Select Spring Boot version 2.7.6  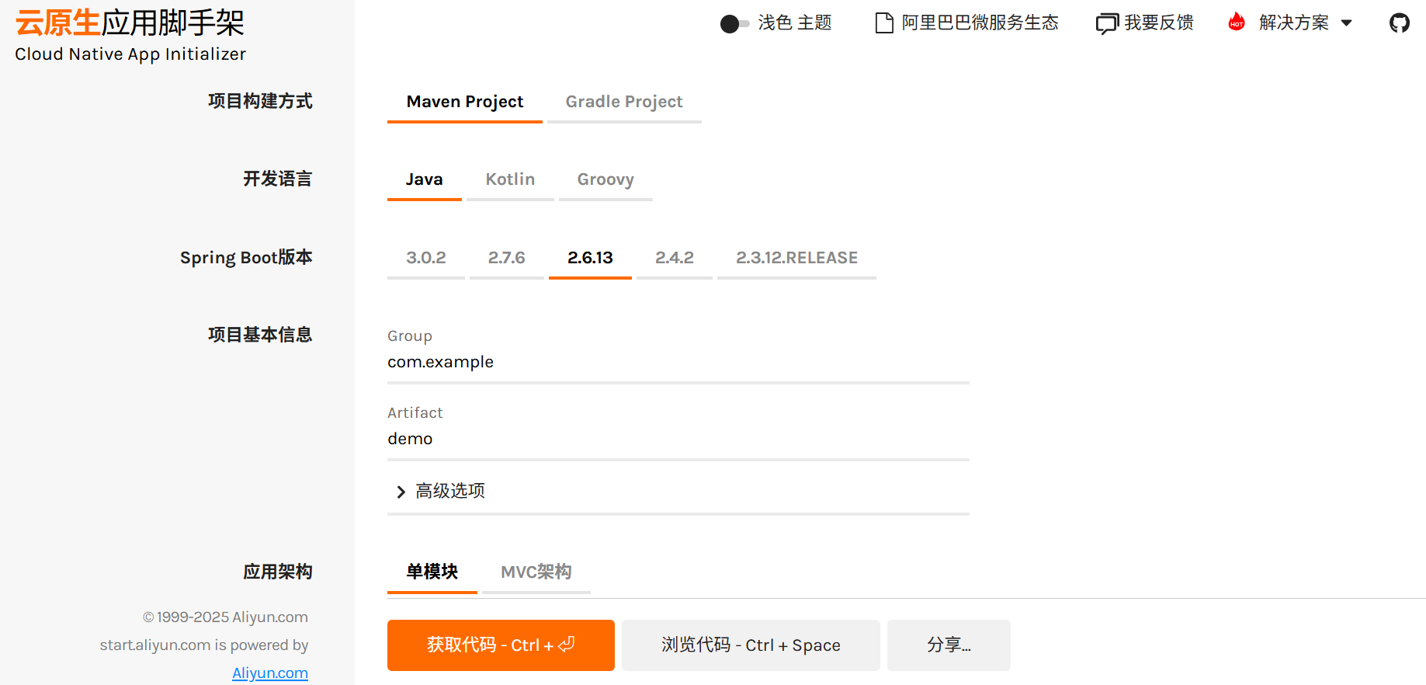click(507, 258)
